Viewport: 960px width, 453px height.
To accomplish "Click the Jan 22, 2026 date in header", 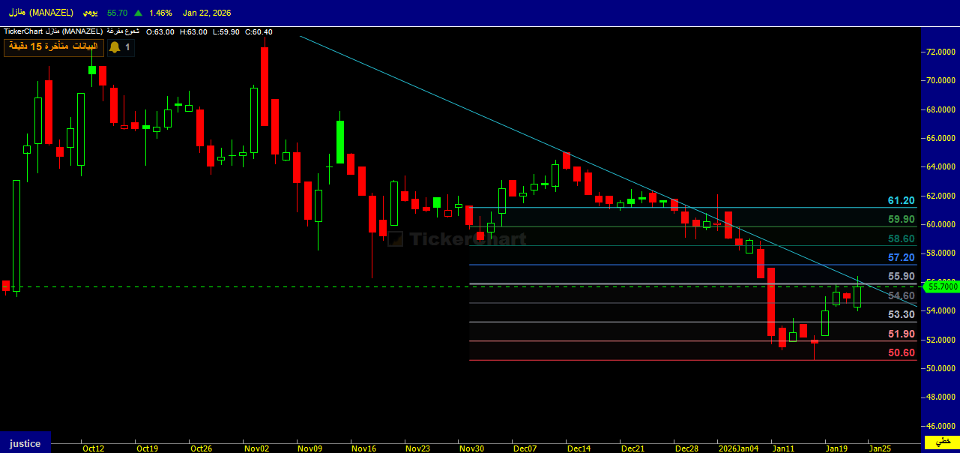I will point(208,13).
